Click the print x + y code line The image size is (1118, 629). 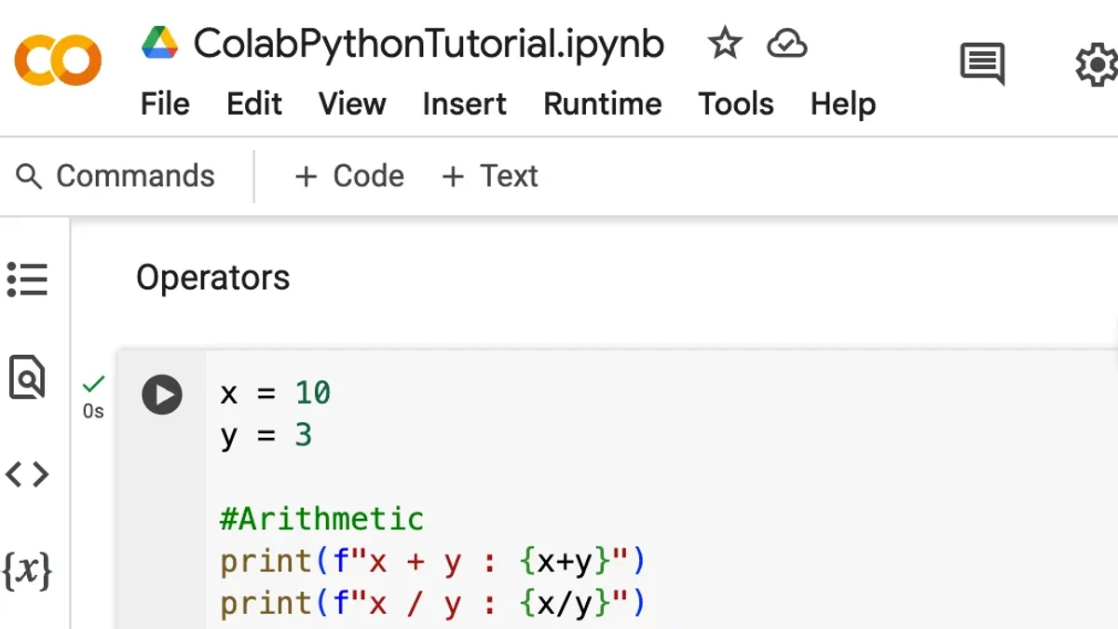click(433, 562)
